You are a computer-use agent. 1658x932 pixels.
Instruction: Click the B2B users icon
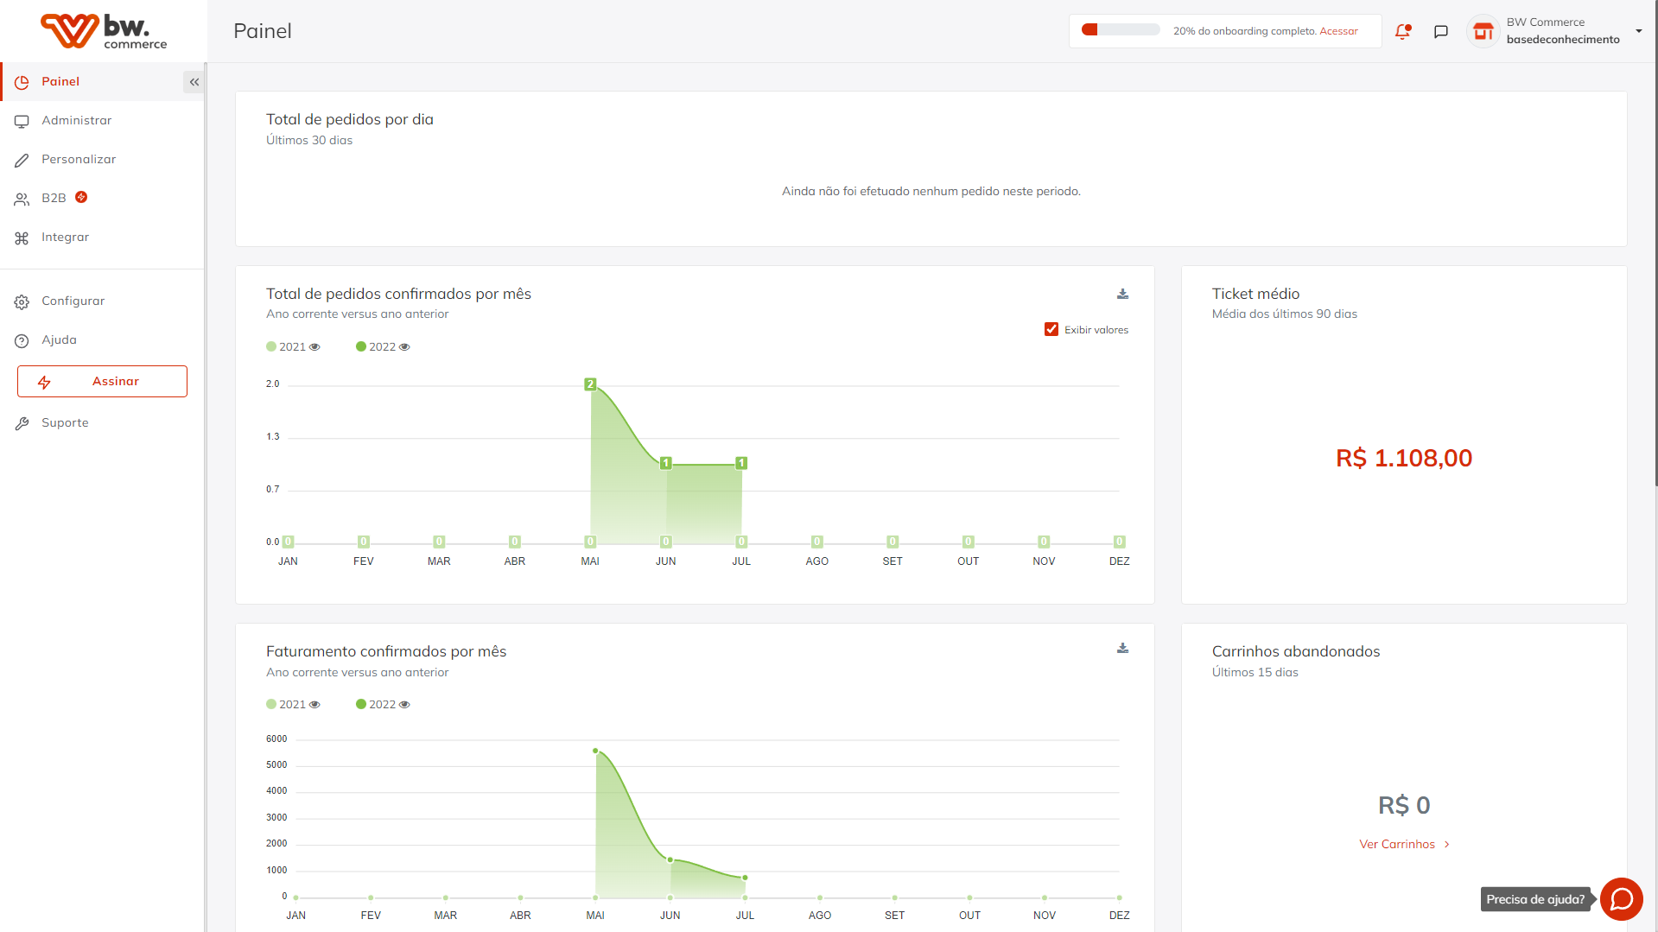click(22, 199)
